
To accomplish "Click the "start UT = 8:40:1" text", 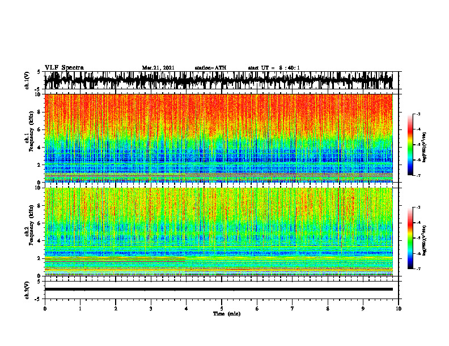I will click(274, 68).
